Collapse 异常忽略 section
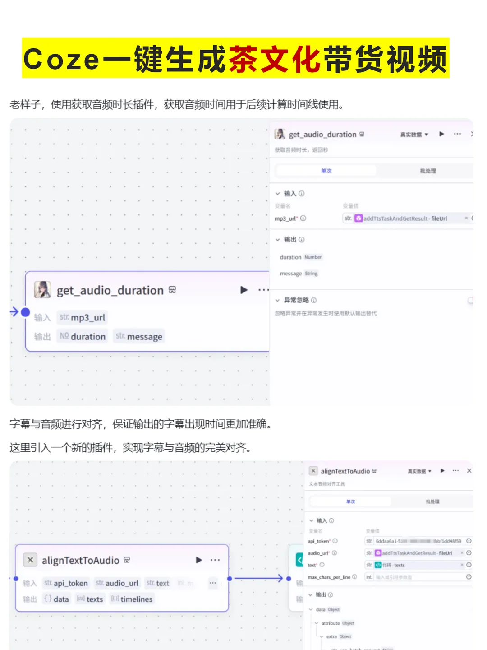Image resolution: width=487 pixels, height=650 pixels. click(x=278, y=300)
